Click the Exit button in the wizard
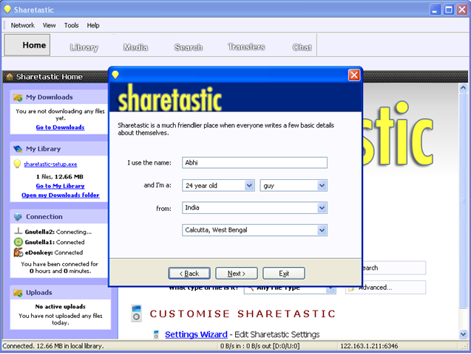This screenshot has height=354, width=471. pos(284,274)
